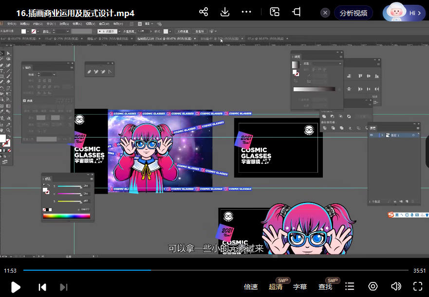Open the playlist icon in player controls

[x=349, y=286]
